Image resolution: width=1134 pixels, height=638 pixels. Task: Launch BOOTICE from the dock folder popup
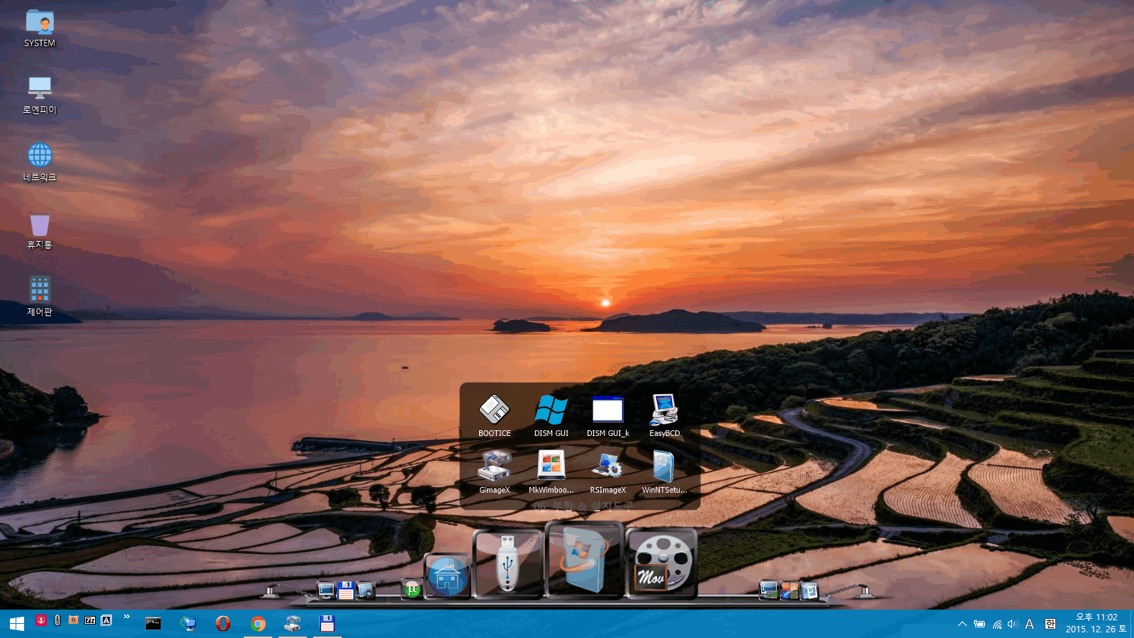point(495,415)
